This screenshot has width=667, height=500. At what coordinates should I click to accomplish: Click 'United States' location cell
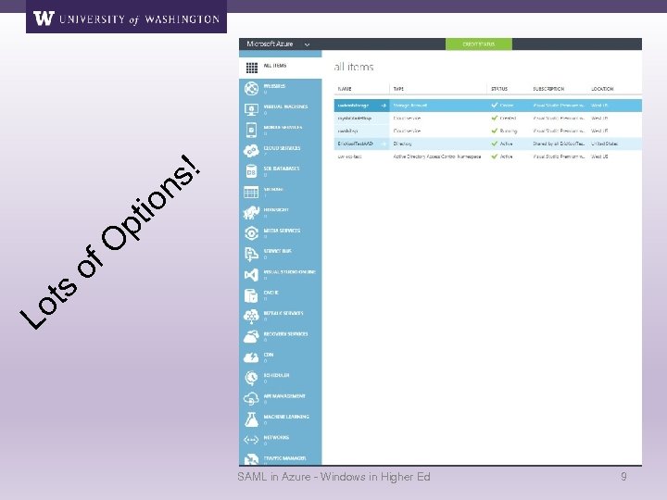pos(604,144)
